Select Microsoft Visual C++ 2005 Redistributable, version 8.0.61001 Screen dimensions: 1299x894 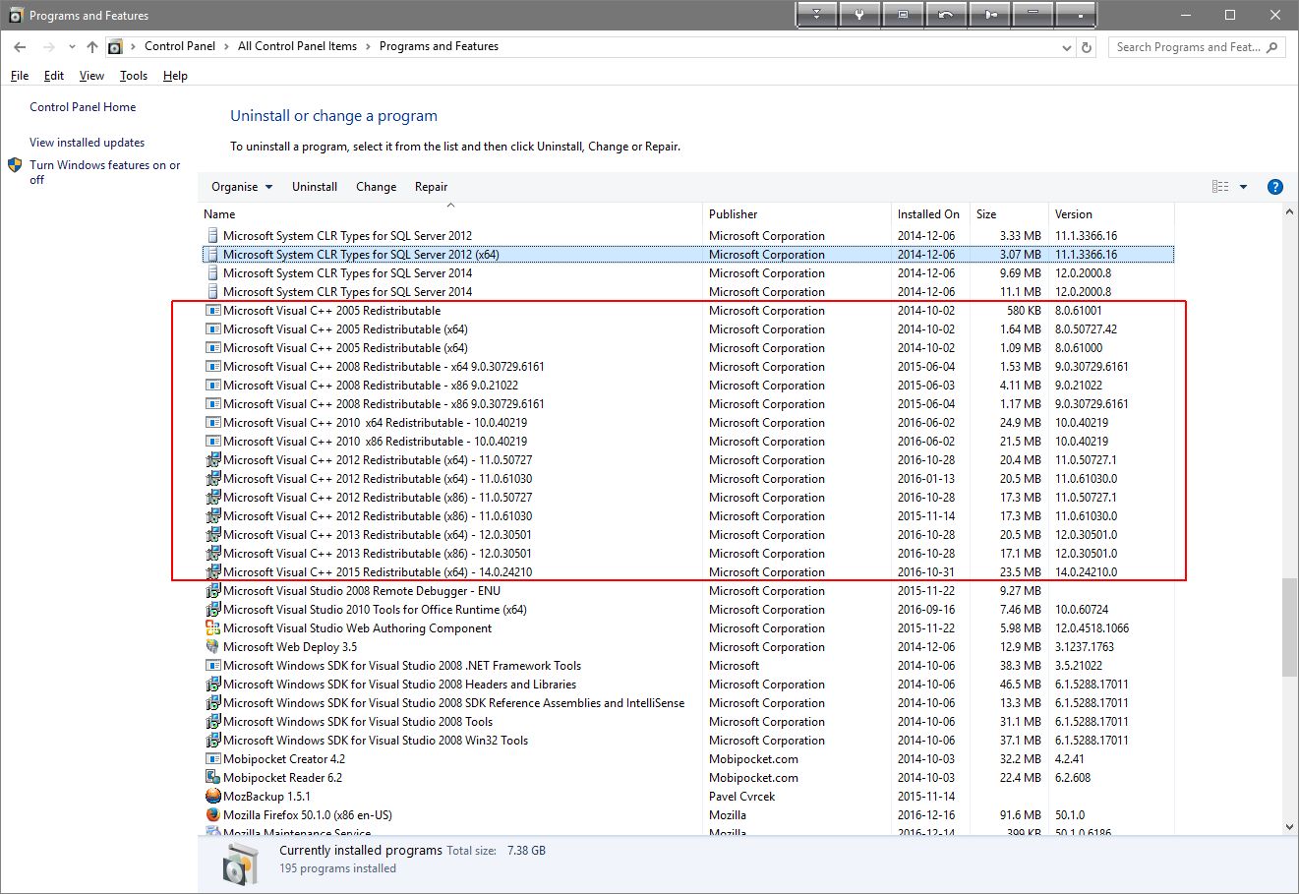(x=687, y=311)
